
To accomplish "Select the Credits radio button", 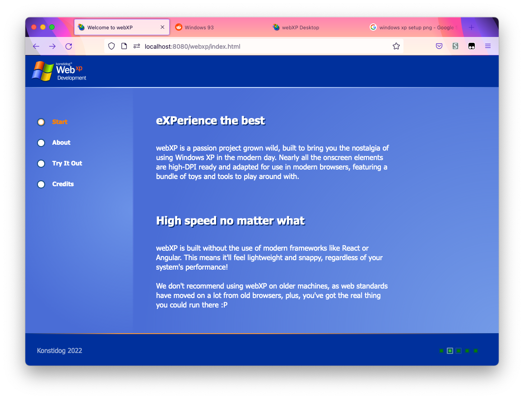I will [x=41, y=184].
